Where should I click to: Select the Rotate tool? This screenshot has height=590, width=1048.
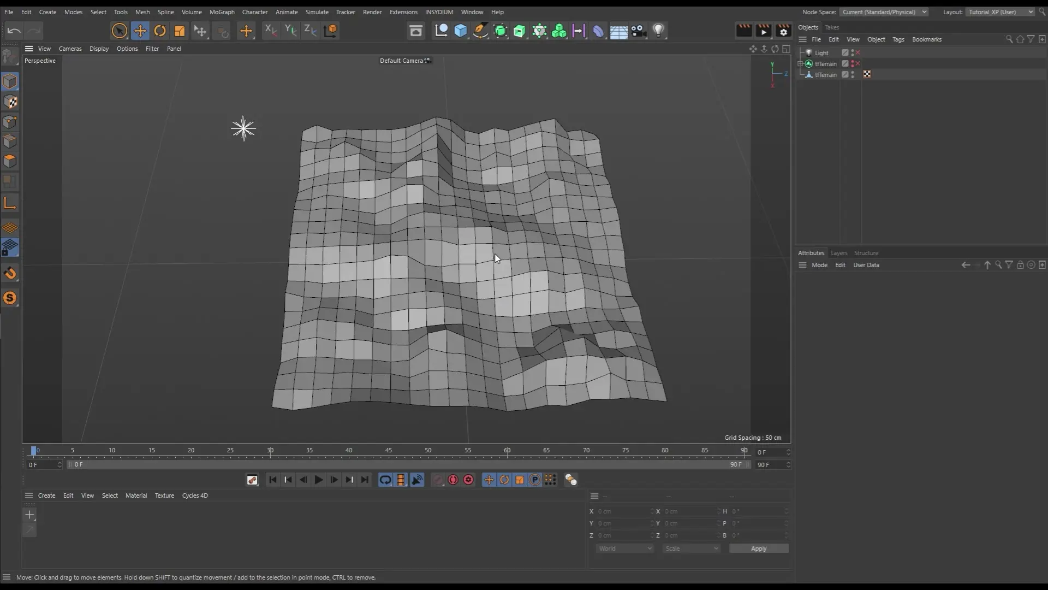[160, 31]
